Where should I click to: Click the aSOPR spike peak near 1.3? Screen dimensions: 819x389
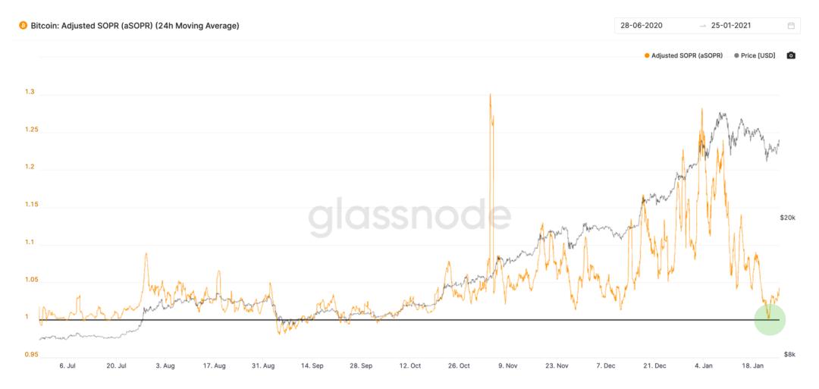[490, 95]
